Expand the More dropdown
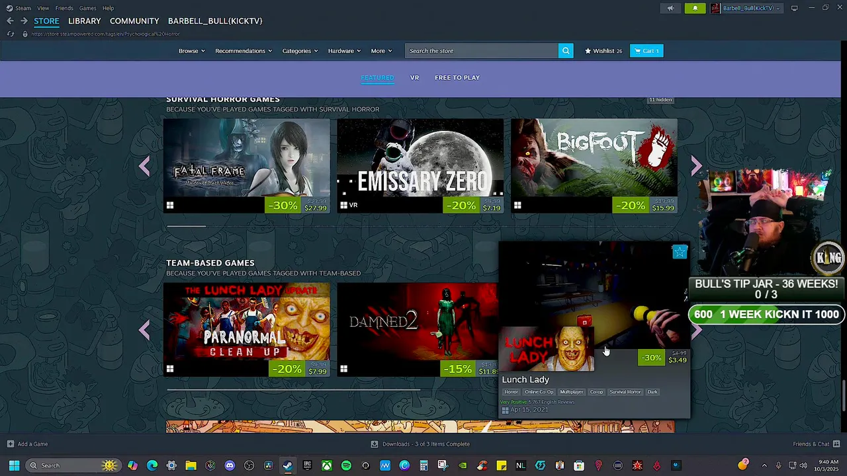 pos(382,51)
